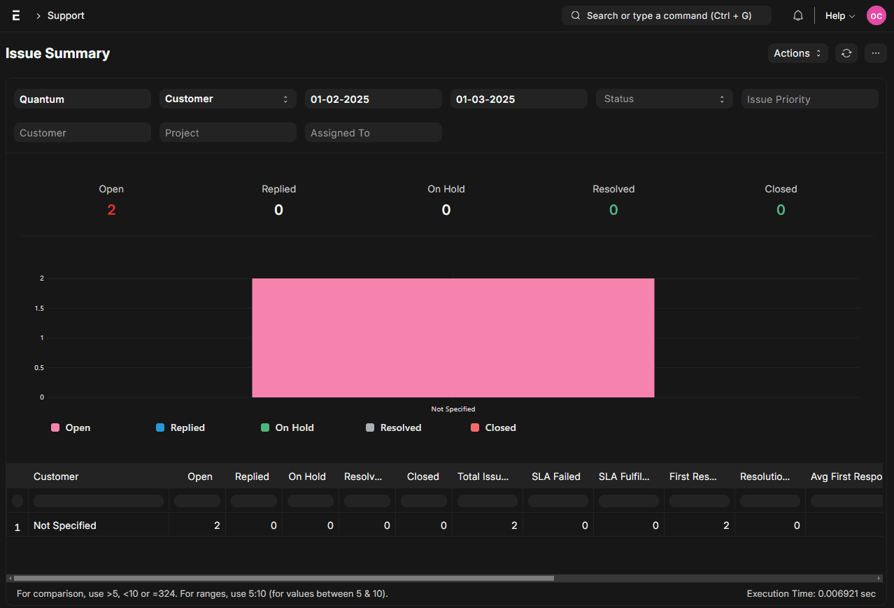Edit the 01-02-2025 from date
This screenshot has width=894, height=608.
[x=374, y=99]
